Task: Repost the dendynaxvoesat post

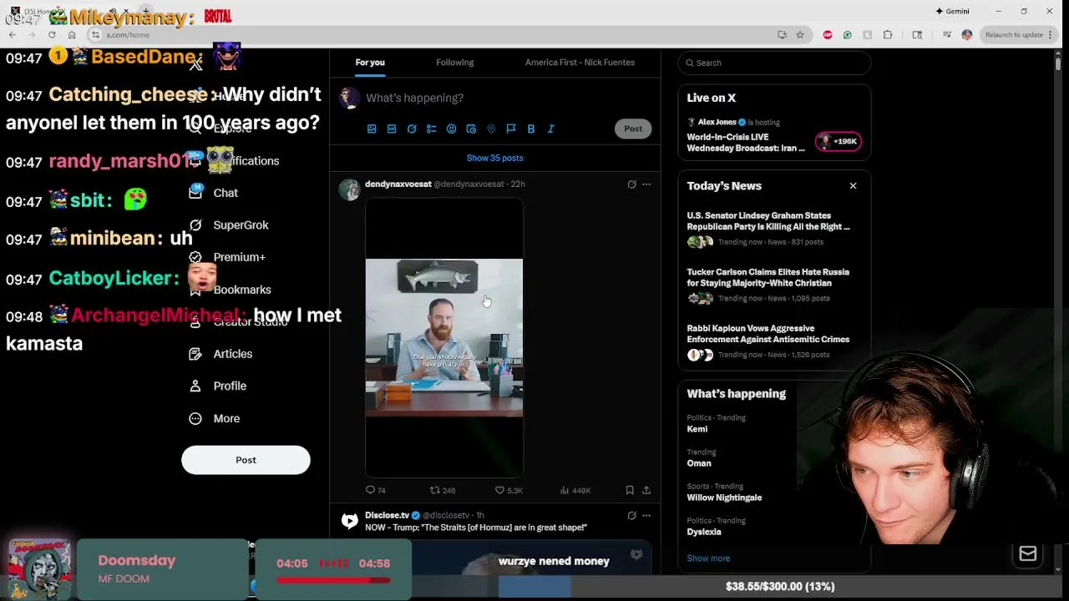Action: pos(443,491)
